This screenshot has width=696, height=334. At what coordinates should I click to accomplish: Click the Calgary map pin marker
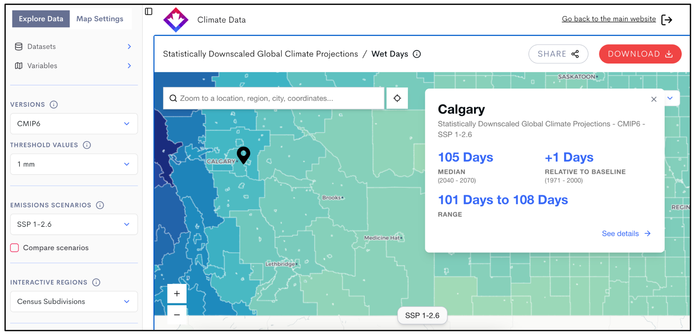243,154
